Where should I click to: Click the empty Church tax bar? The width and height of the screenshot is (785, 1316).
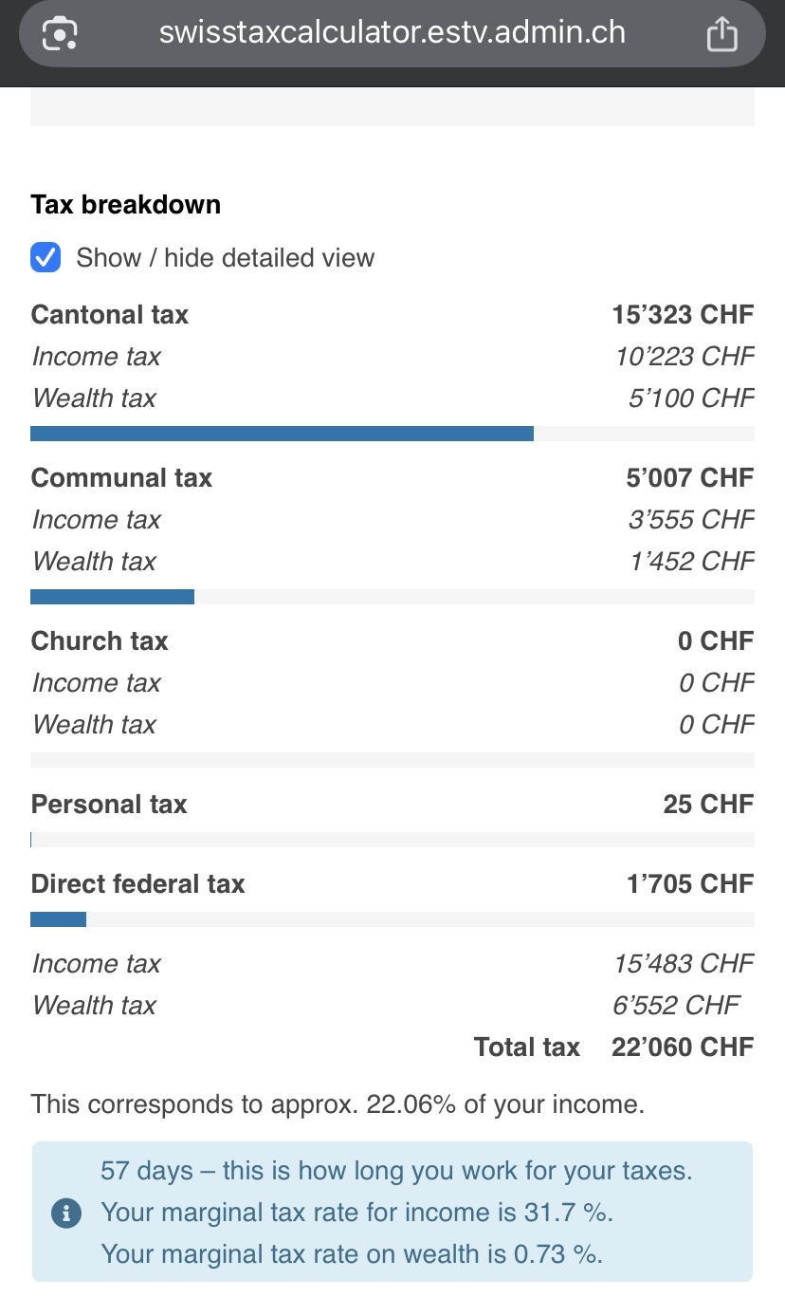click(392, 760)
